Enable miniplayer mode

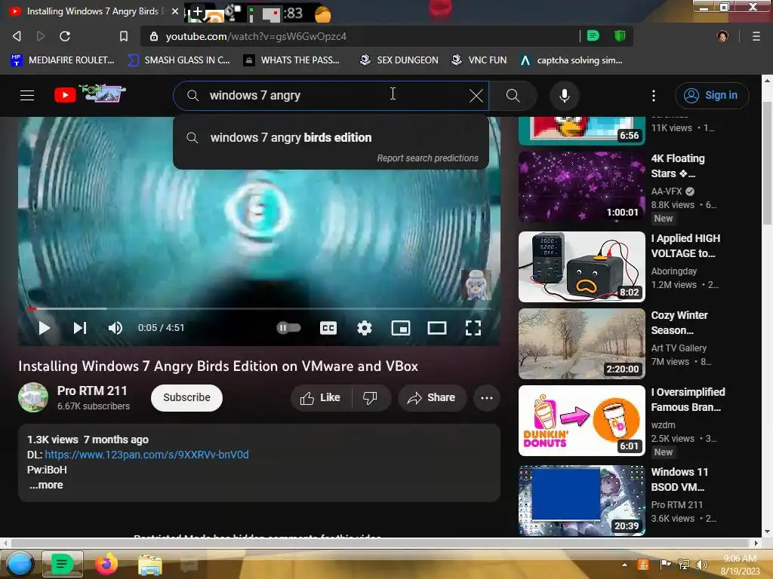pyautogui.click(x=401, y=328)
